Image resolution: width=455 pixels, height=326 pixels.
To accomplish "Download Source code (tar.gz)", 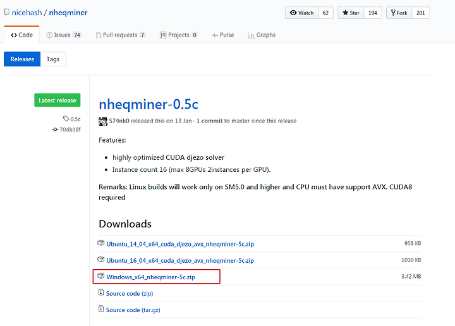I will click(x=133, y=310).
